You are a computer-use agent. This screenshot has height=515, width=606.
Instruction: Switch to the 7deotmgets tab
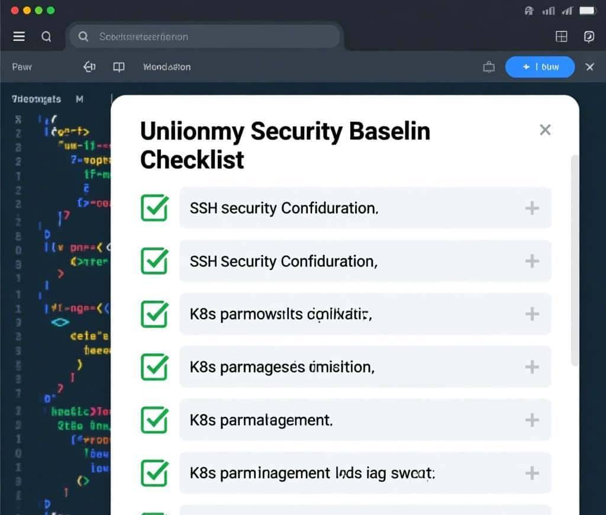[36, 99]
